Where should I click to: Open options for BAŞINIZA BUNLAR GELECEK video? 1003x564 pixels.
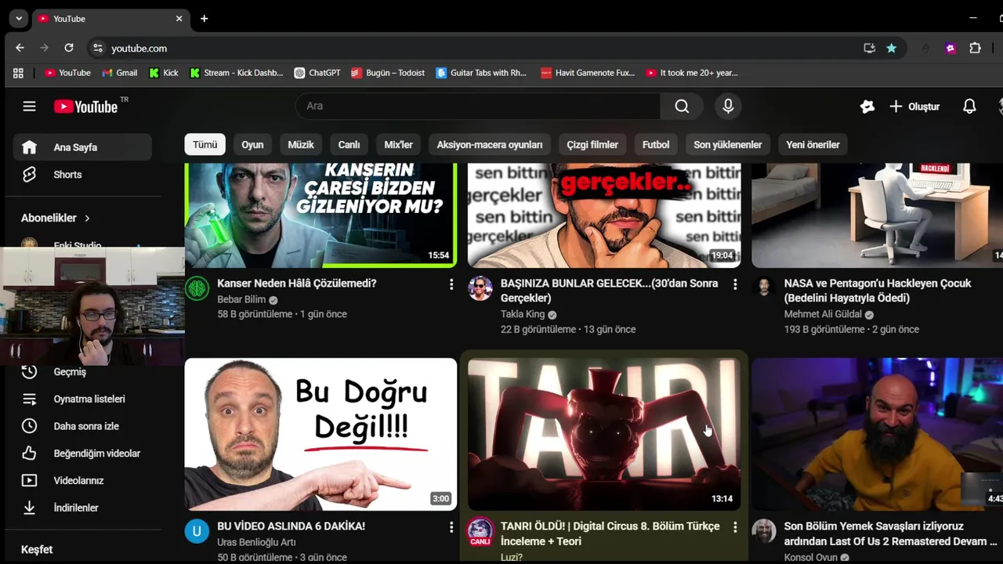coord(734,285)
